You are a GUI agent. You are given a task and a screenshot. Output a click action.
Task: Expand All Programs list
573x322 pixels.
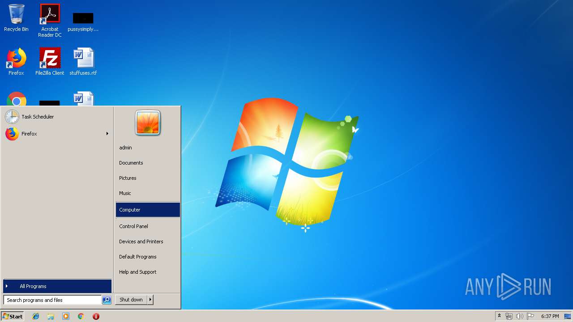pyautogui.click(x=57, y=286)
